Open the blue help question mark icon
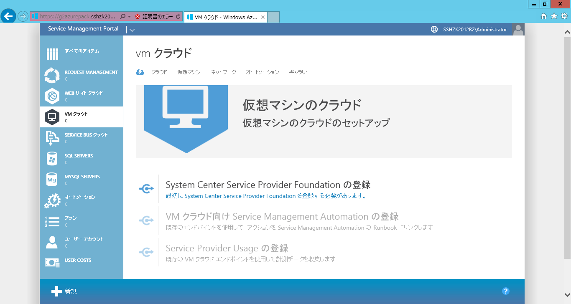571x304 pixels. coord(506,291)
